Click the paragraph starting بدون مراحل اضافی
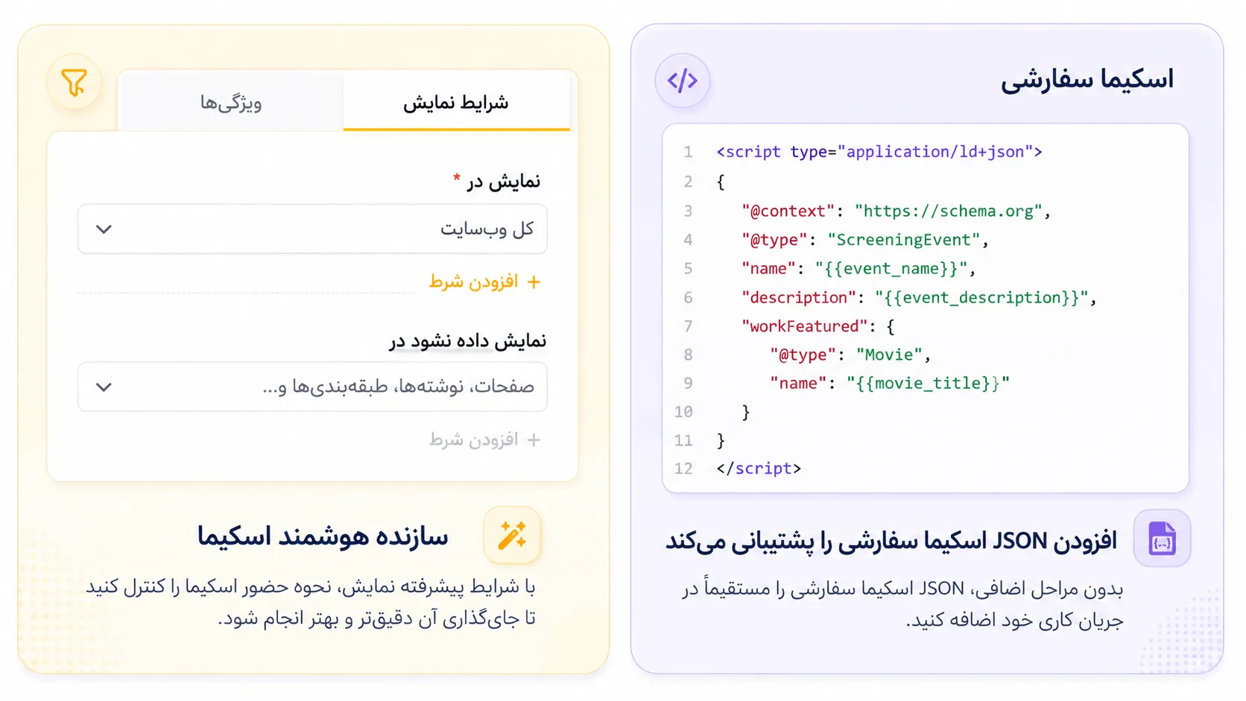 pos(902,604)
